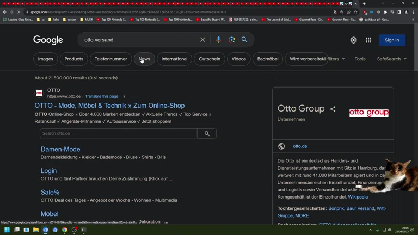The height and width of the screenshot is (235, 418).
Task: Open the Tools option
Action: pos(360,59)
